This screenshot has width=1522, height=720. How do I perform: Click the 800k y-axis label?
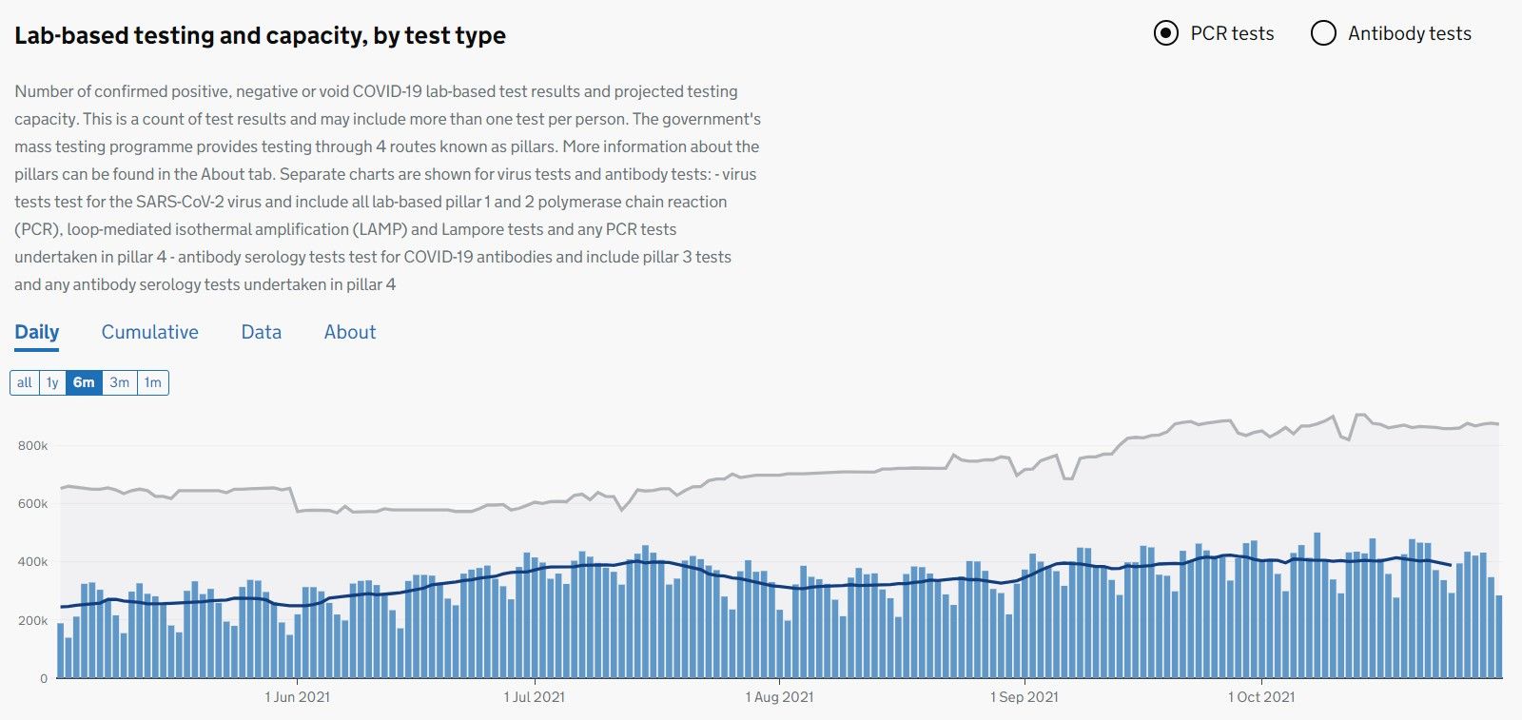32,445
